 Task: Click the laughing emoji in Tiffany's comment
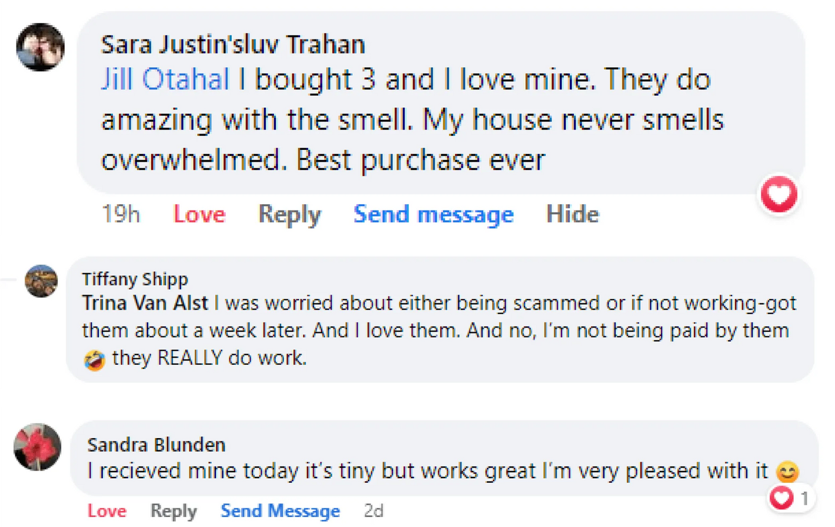tap(94, 359)
